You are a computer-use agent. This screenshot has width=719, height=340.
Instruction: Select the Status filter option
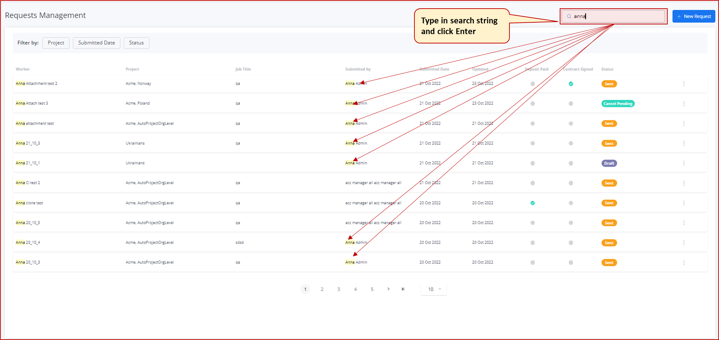point(136,43)
